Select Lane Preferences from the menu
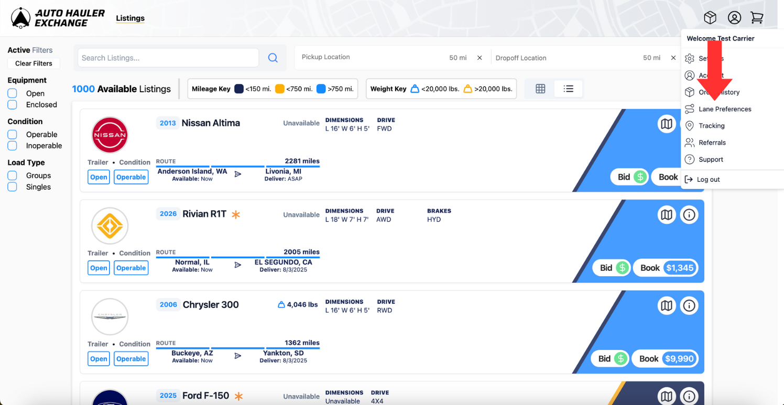784x405 pixels. (x=725, y=109)
